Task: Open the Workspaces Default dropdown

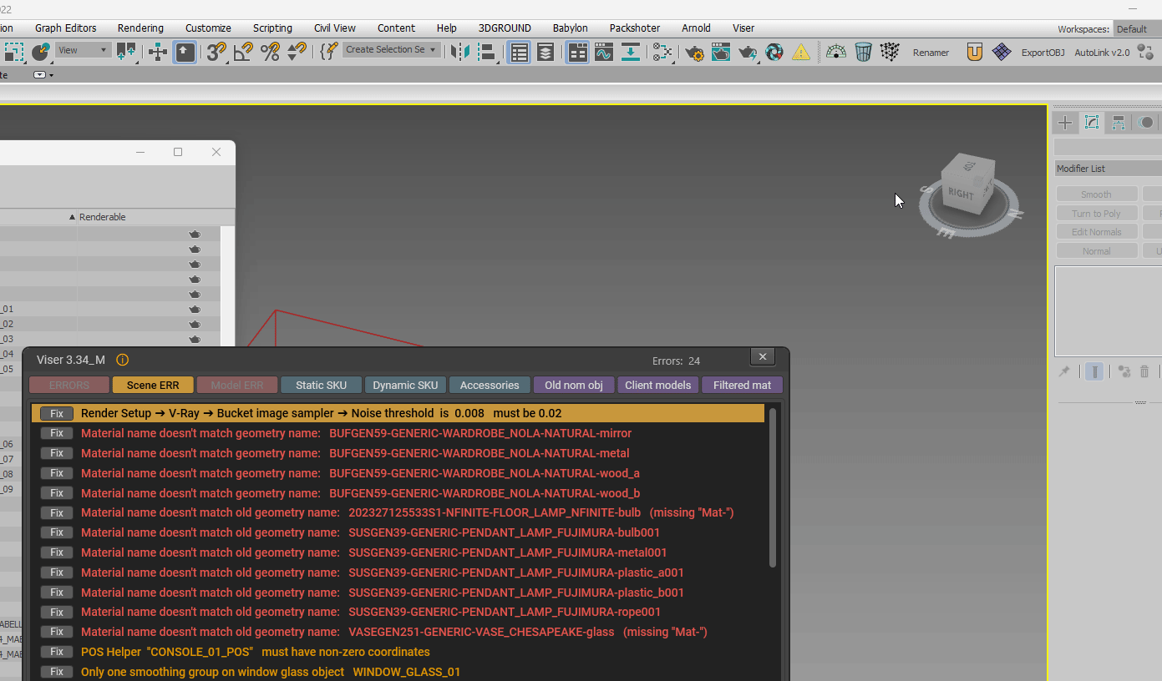Action: (x=1138, y=29)
